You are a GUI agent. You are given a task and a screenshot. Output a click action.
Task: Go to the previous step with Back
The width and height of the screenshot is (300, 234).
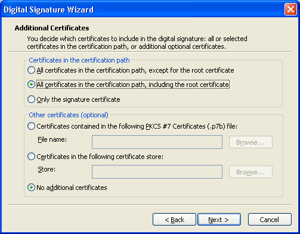click(174, 220)
